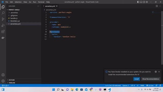This screenshot has height=92, width=163.
Task: Open editor More Actions ellipsis
Action: (x=160, y=6)
